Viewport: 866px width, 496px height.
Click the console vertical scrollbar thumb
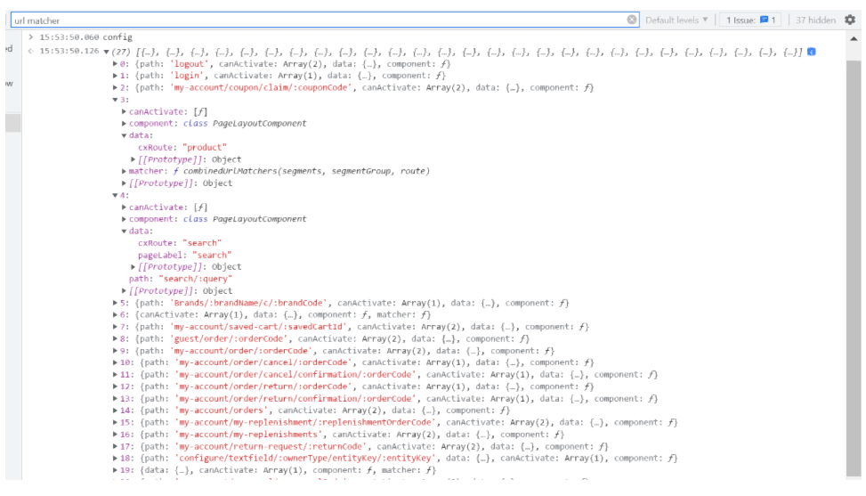[854, 268]
